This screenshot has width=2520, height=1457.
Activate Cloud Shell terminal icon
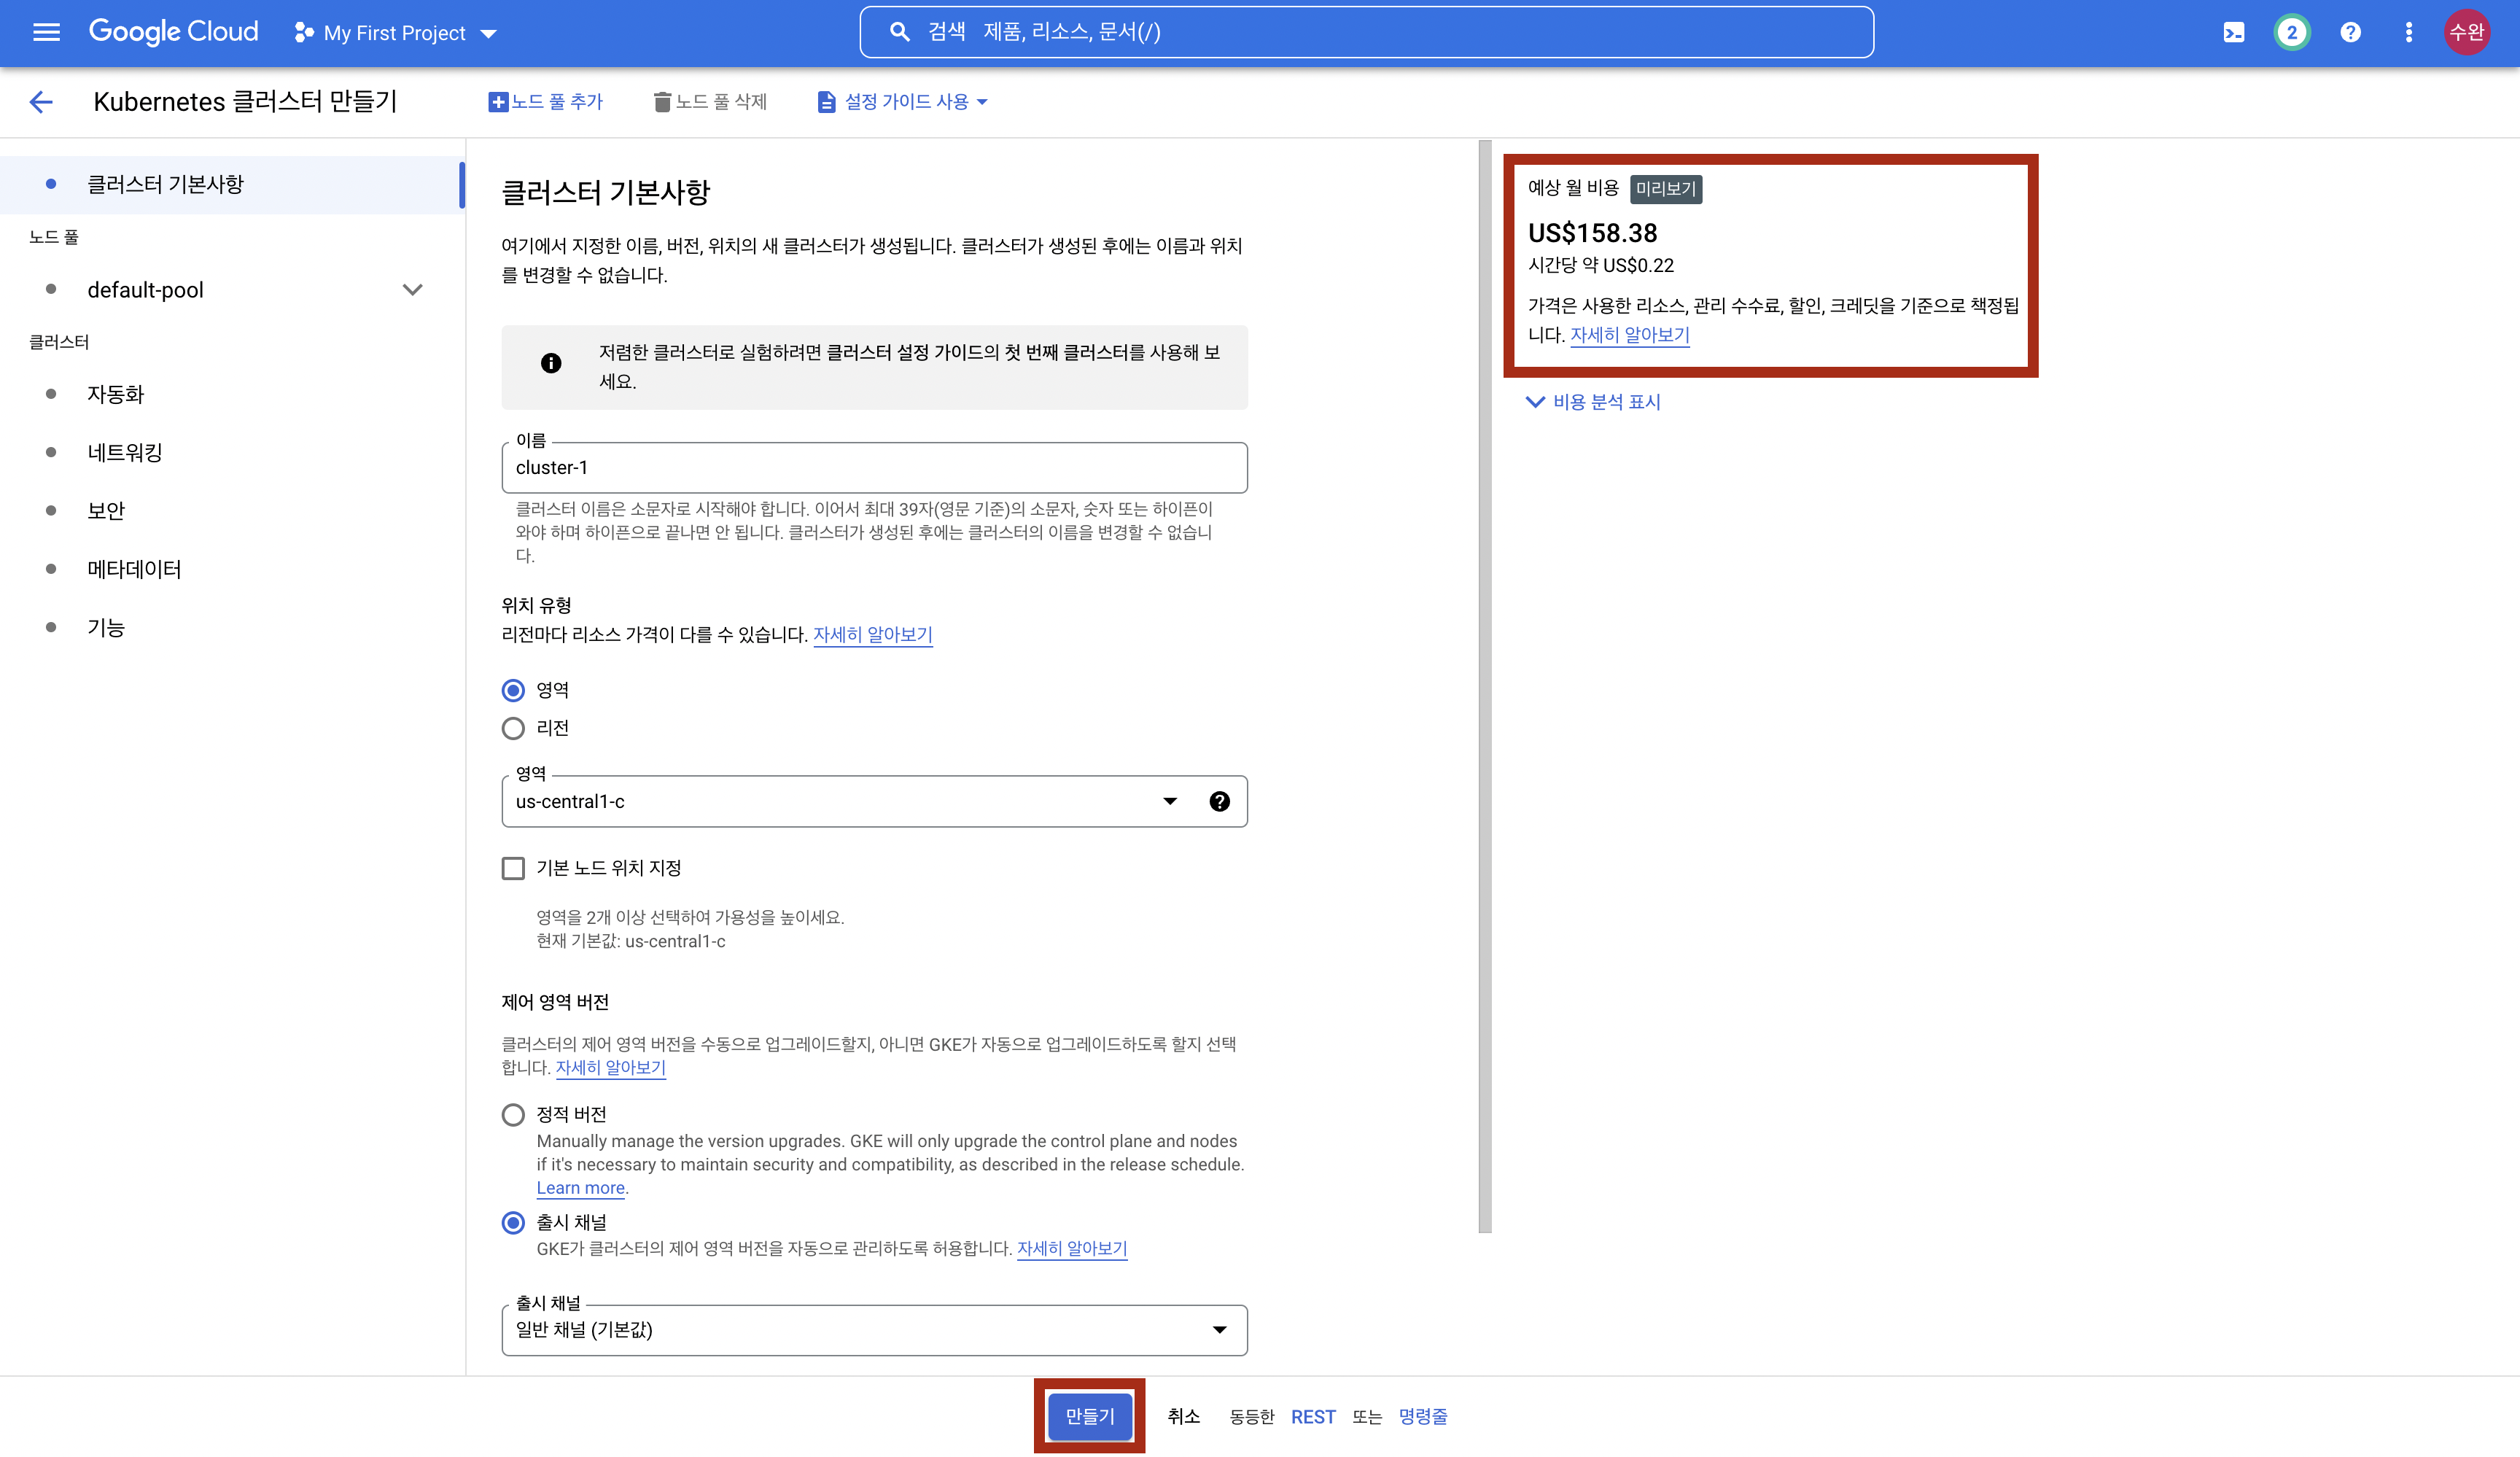(x=2233, y=32)
